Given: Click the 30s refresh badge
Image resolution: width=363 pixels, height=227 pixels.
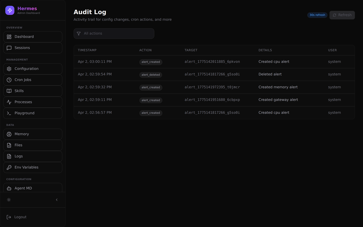Looking at the screenshot, I should tap(317, 15).
